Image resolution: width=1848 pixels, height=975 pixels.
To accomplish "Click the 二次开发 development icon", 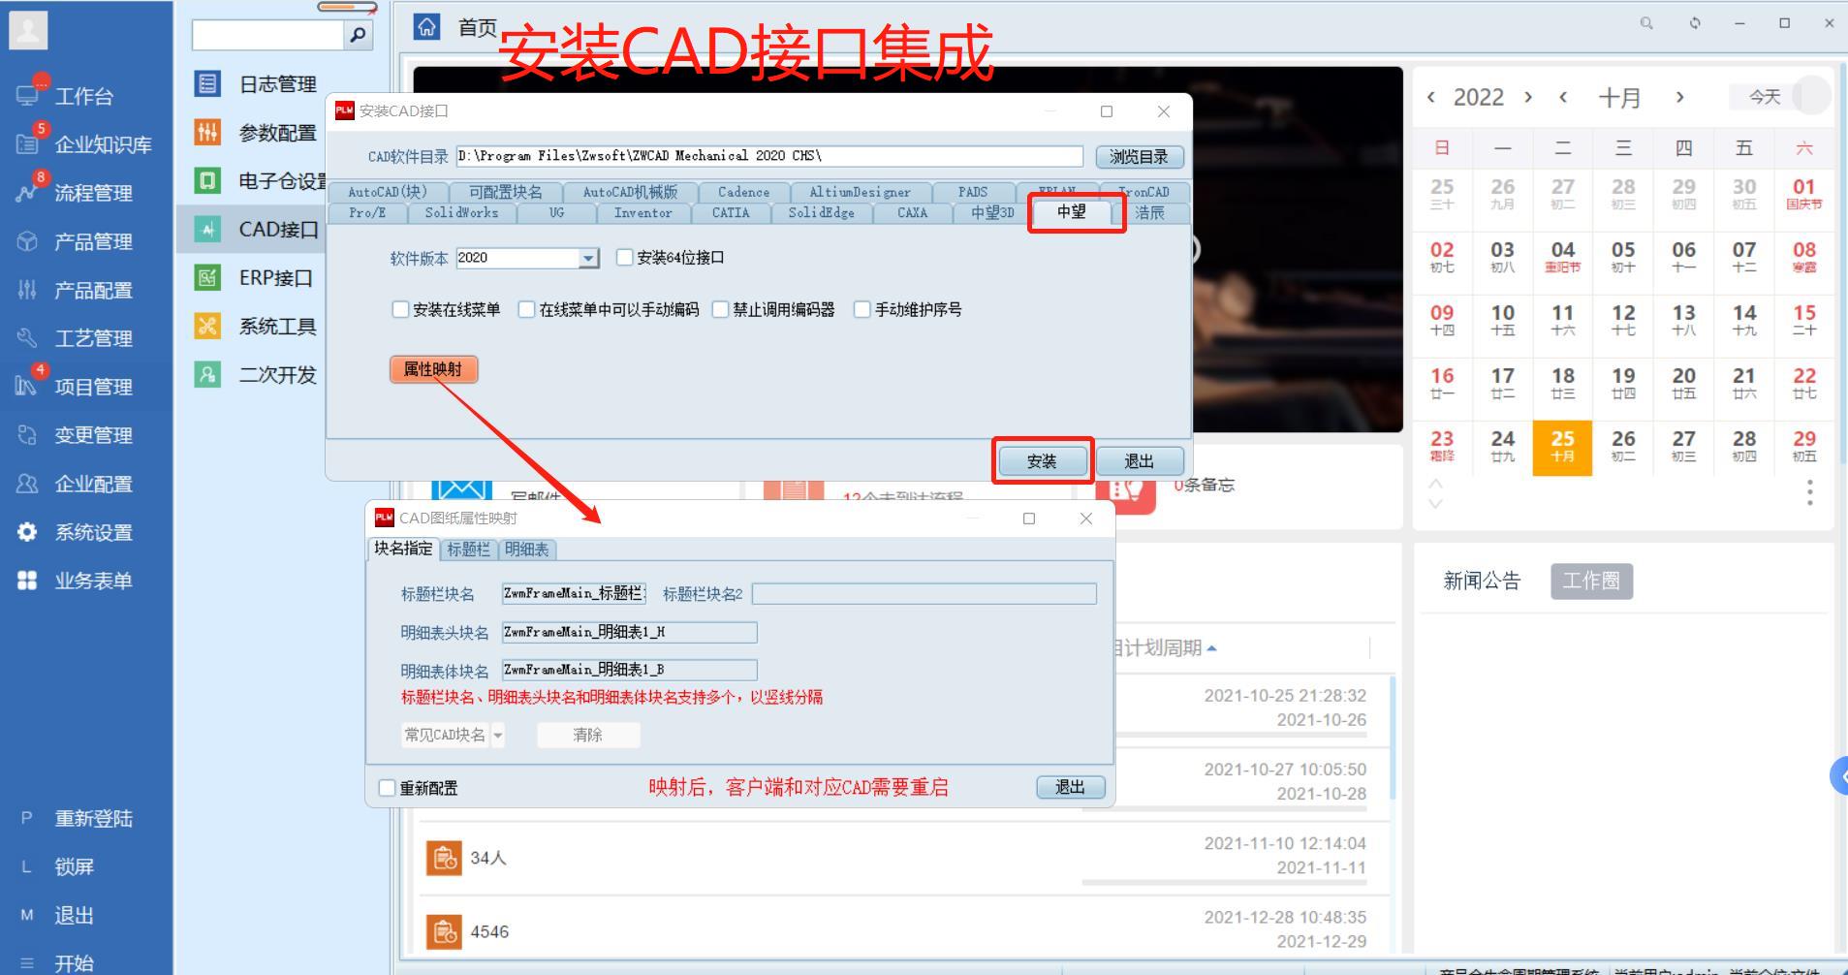I will (207, 374).
